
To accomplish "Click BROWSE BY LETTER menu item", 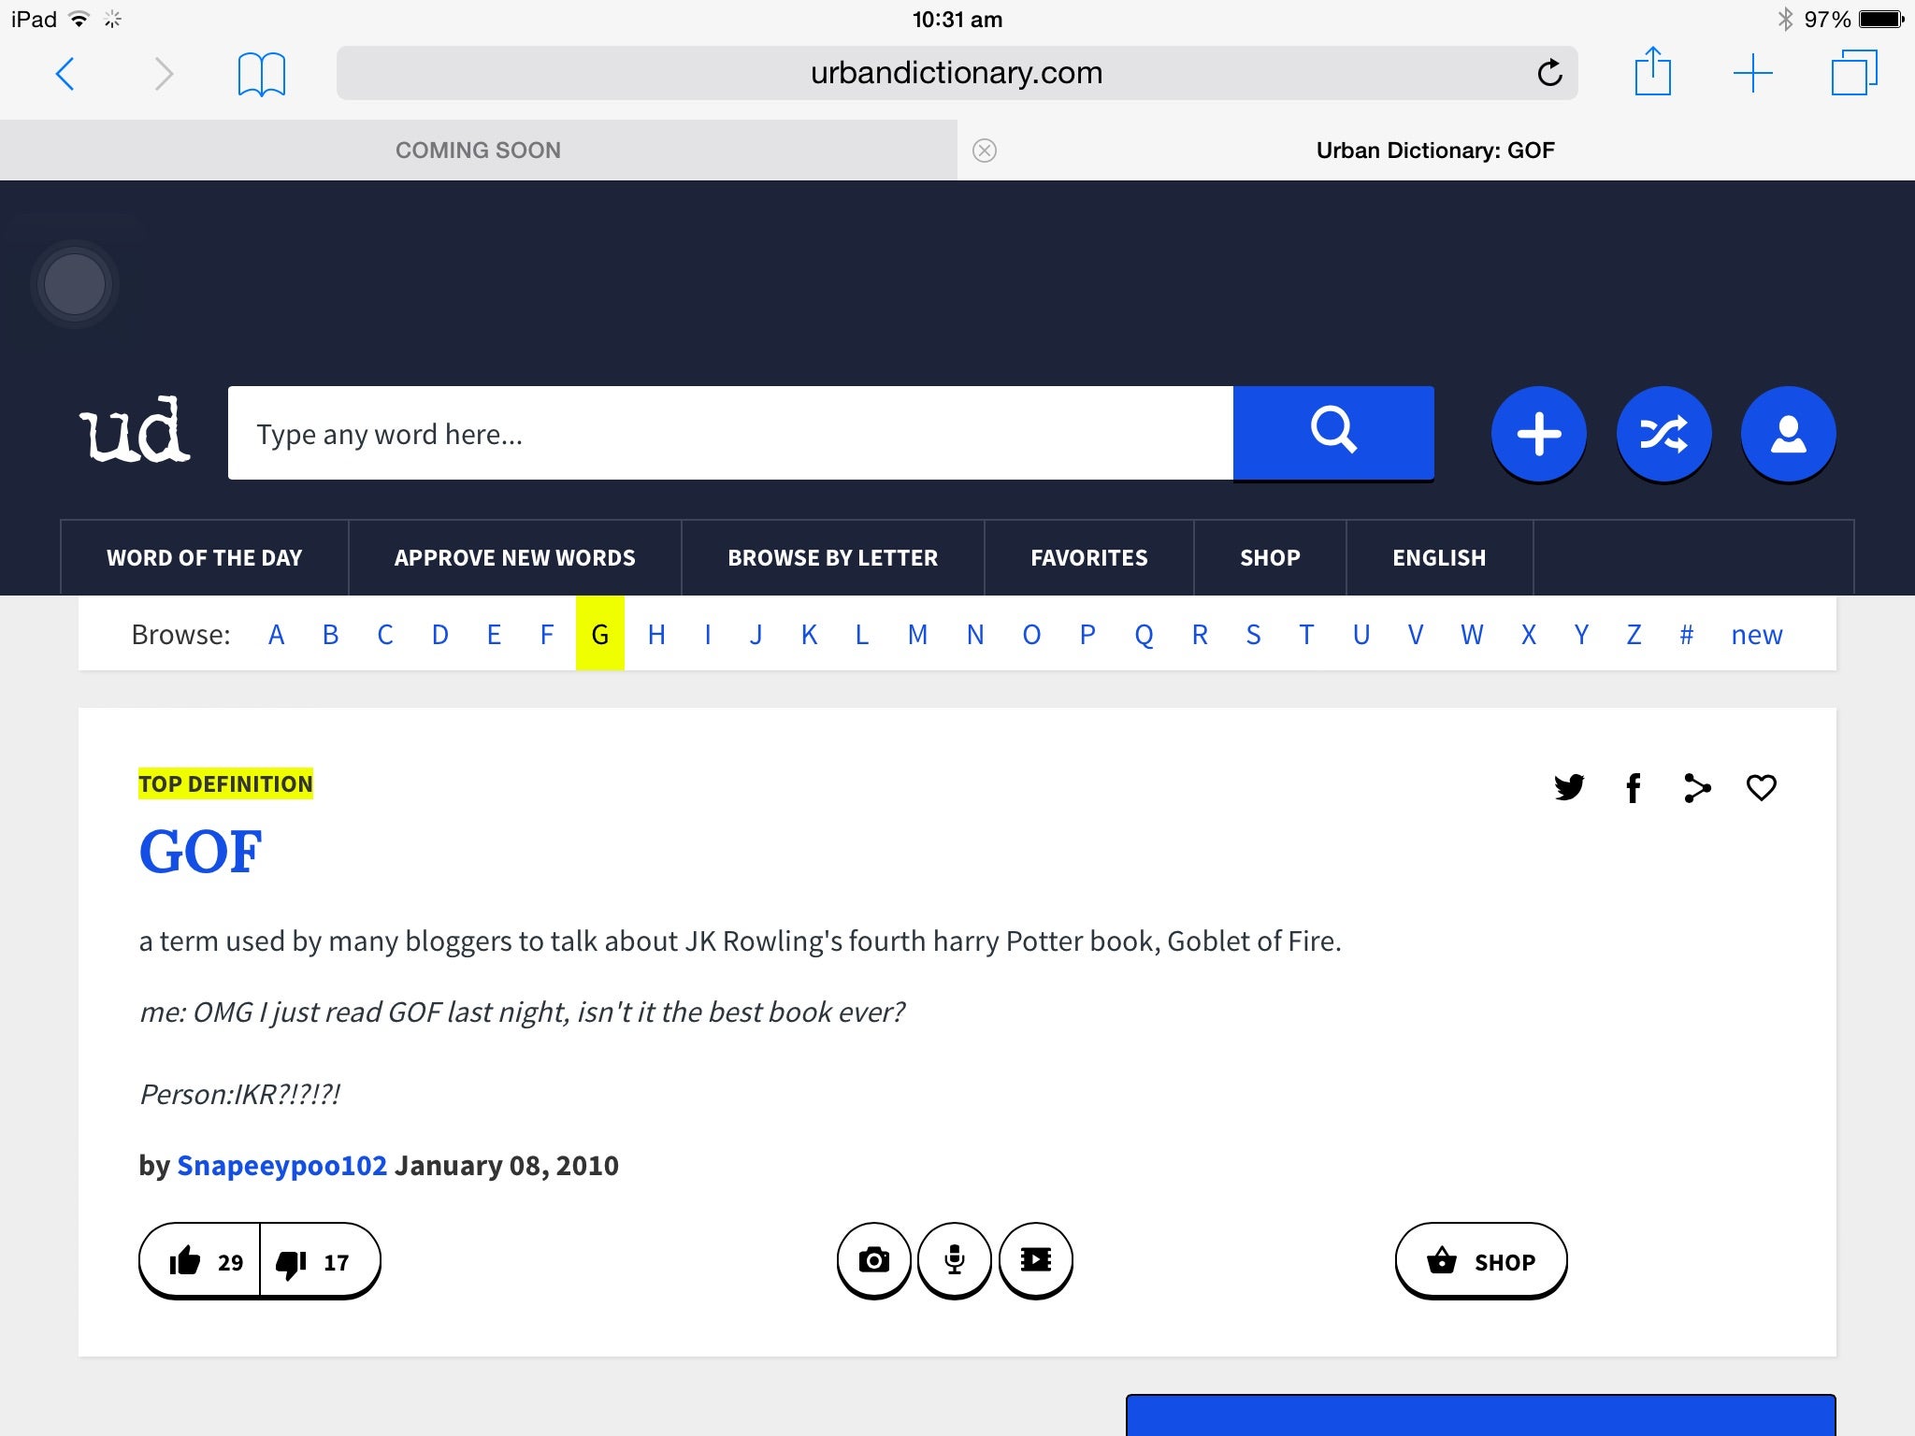I will (x=831, y=558).
